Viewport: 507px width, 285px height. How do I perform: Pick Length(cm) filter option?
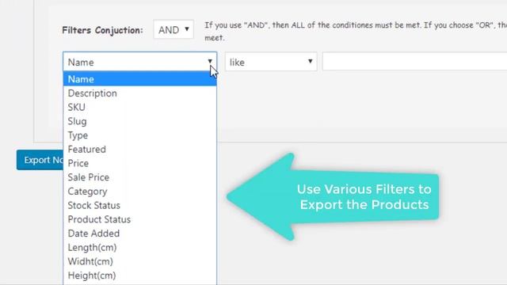pyautogui.click(x=139, y=248)
